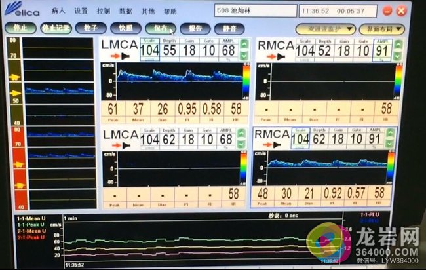Click the time display 11:36:52
Image resolution: width=426 pixels, height=270 pixels.
pyautogui.click(x=315, y=11)
